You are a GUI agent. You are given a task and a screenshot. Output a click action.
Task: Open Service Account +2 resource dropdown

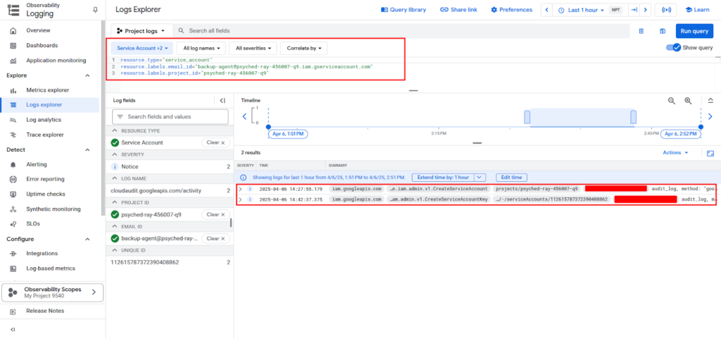[142, 48]
